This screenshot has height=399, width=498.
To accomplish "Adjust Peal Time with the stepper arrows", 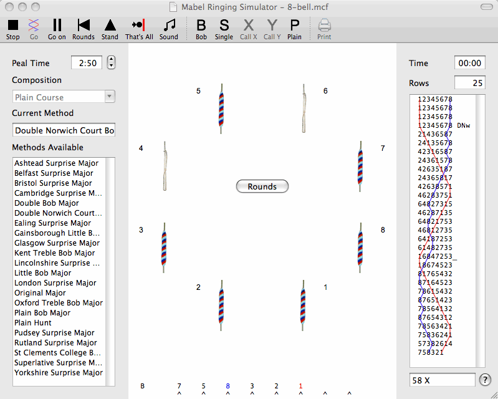I will point(111,62).
